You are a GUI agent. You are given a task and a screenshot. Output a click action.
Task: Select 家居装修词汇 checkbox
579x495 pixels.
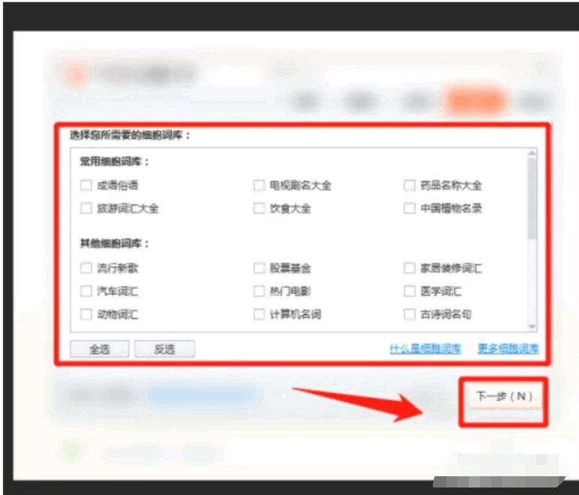pyautogui.click(x=409, y=268)
